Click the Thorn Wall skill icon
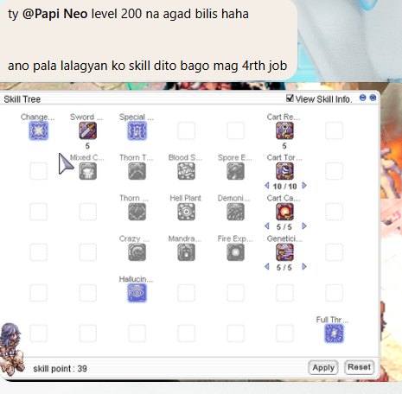Screen dimensions: 402x394 137,212
